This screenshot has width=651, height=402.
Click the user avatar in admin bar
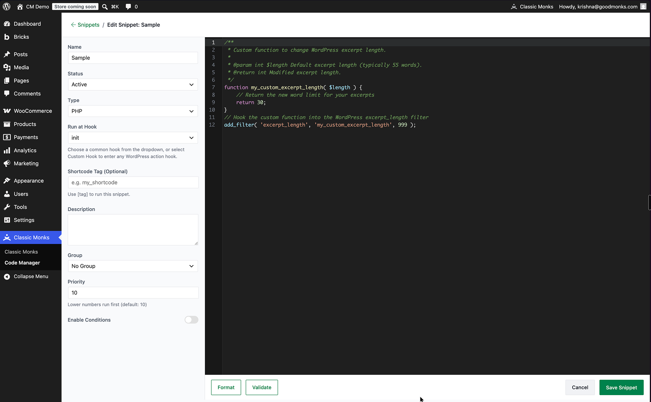[643, 7]
